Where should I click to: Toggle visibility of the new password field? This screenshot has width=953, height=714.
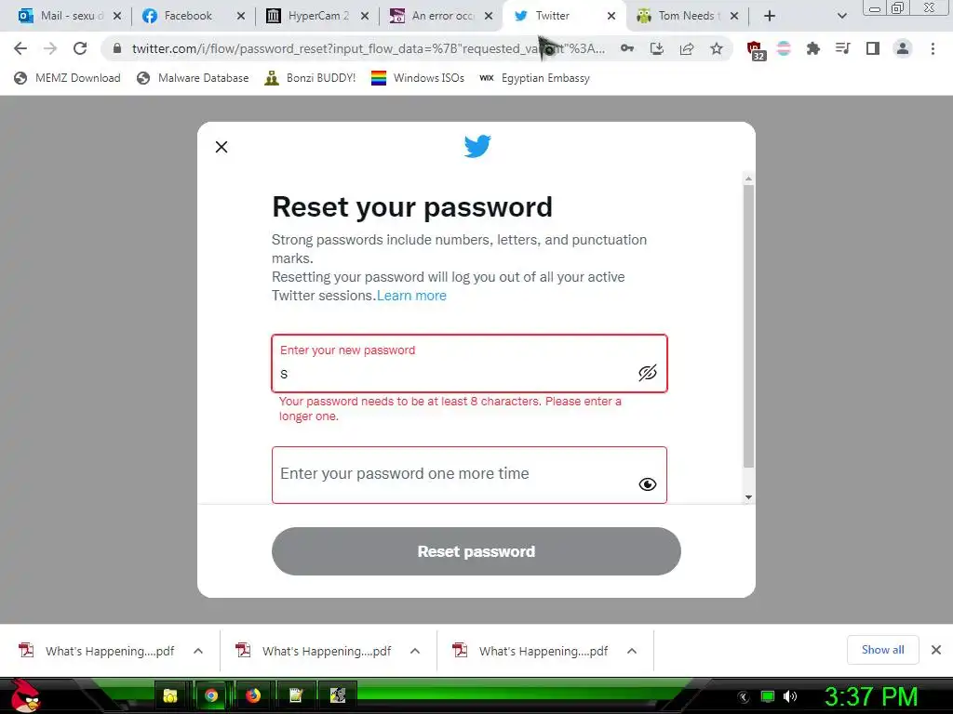(x=648, y=373)
